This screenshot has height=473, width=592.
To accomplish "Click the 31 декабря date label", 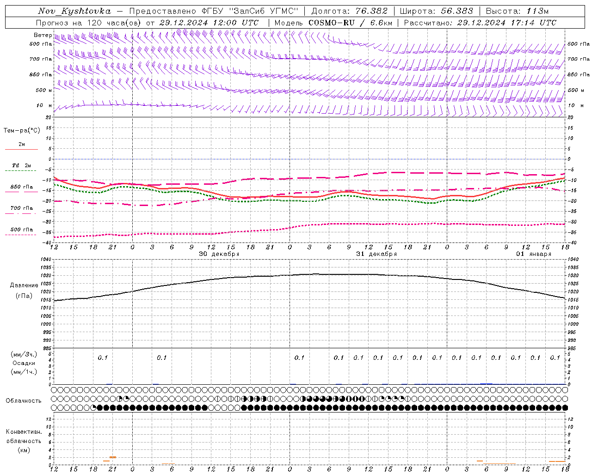I will pos(376,254).
